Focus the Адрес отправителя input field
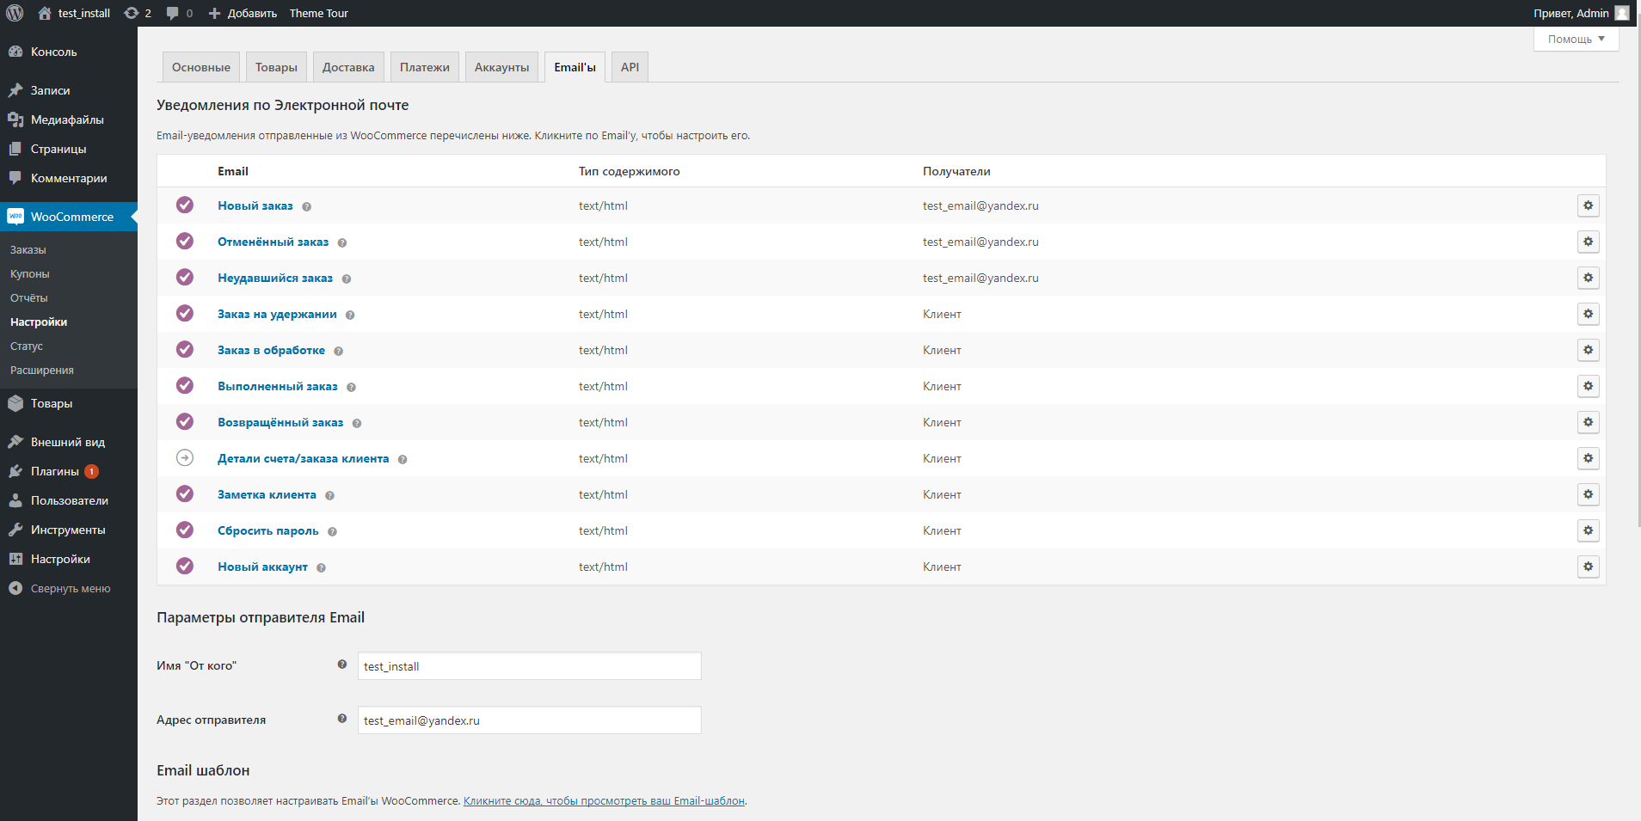 click(529, 720)
